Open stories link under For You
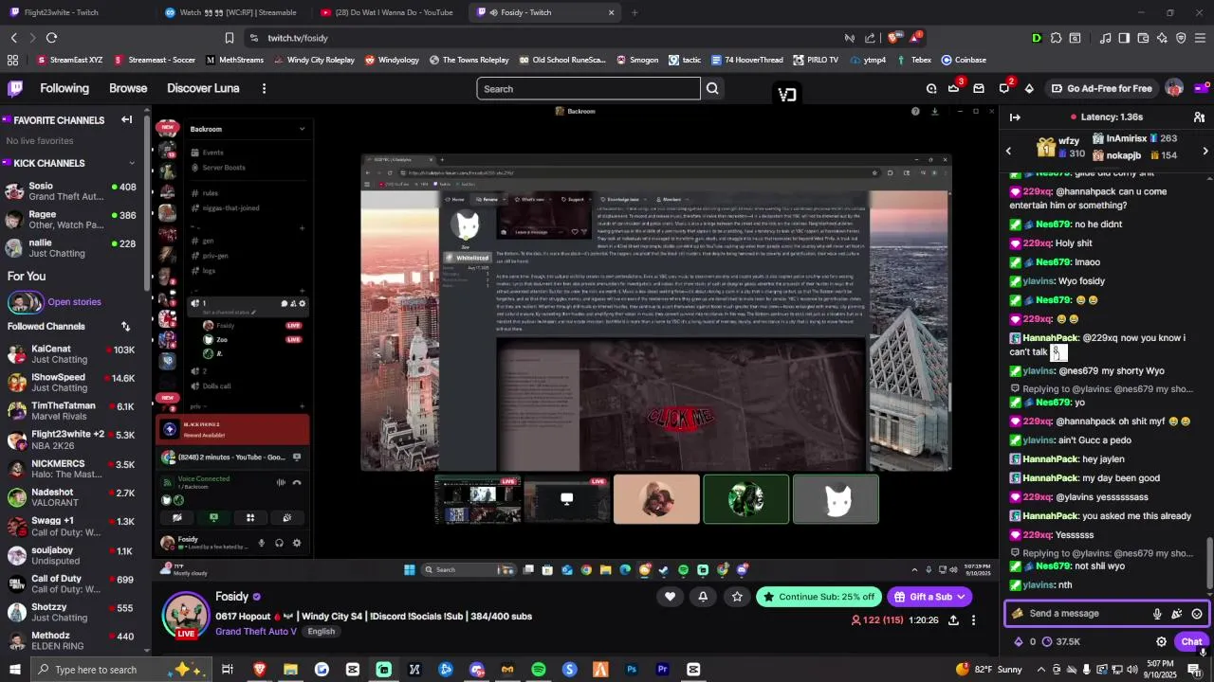 [74, 302]
